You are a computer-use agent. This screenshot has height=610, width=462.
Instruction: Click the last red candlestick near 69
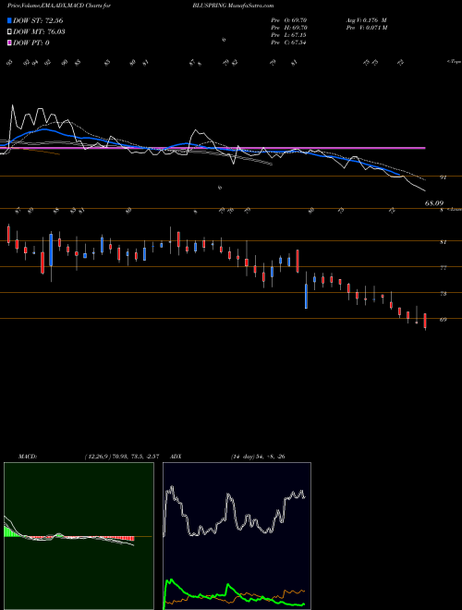pyautogui.click(x=425, y=321)
